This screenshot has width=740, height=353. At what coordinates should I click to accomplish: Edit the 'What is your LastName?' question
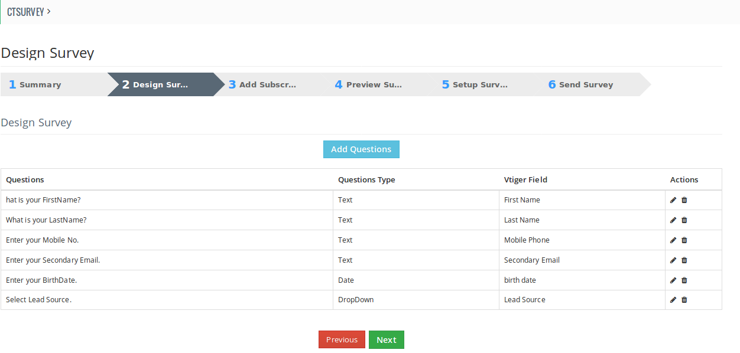[x=673, y=220]
